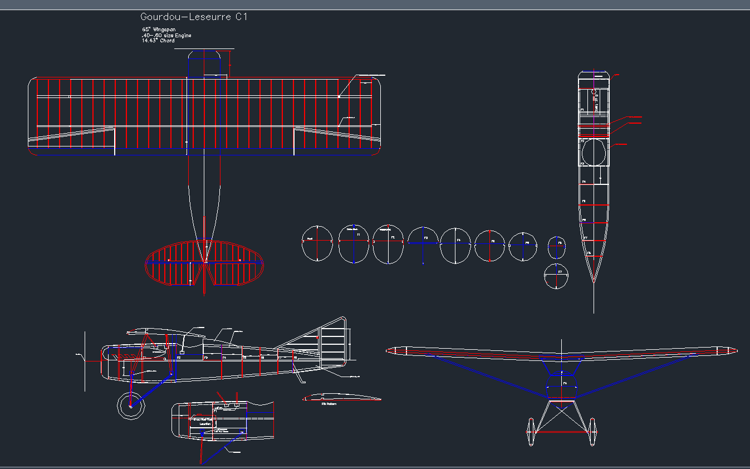750x469 pixels.
Task: Select the Rib Pattern text label
Action: pos(329,404)
